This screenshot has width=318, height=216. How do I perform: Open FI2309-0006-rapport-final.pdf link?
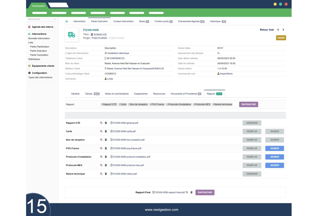[x=169, y=192]
